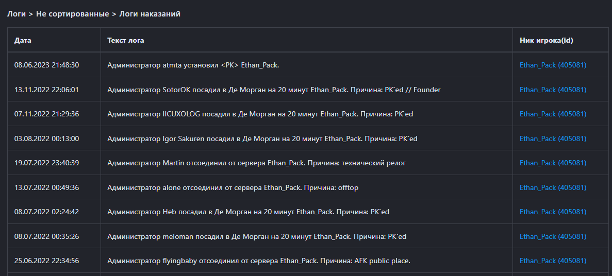Open Ethan_Pack link in the Heb log row
The image size is (612, 276).
(553, 212)
